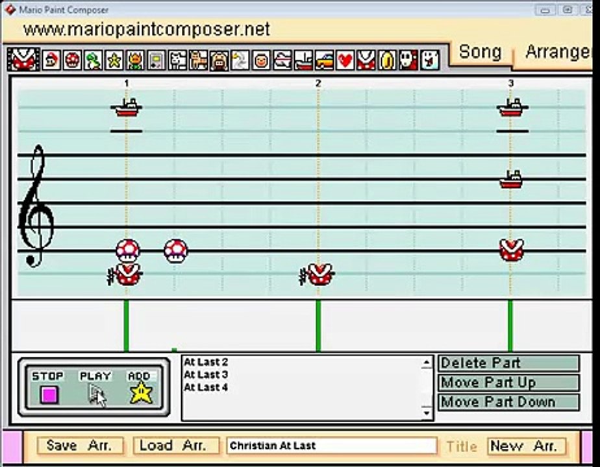Select the Car instrument icon
The height and width of the screenshot is (467, 600).
325,60
